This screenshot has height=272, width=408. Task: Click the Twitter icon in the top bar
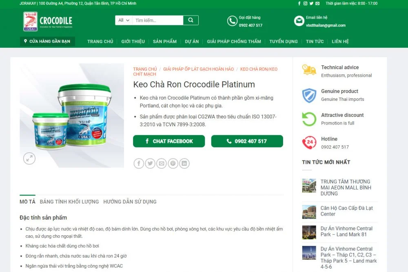[x=311, y=3]
